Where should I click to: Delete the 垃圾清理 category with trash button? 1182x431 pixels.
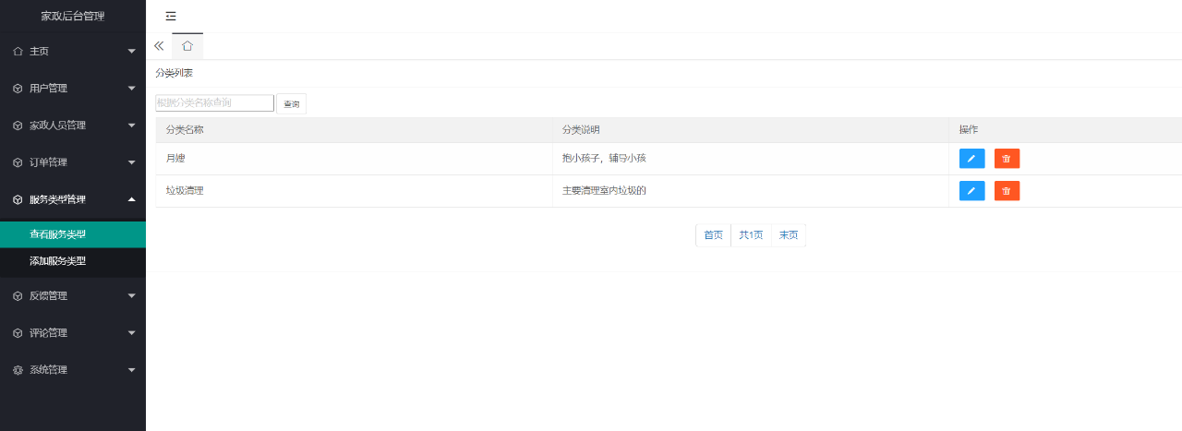point(1007,191)
